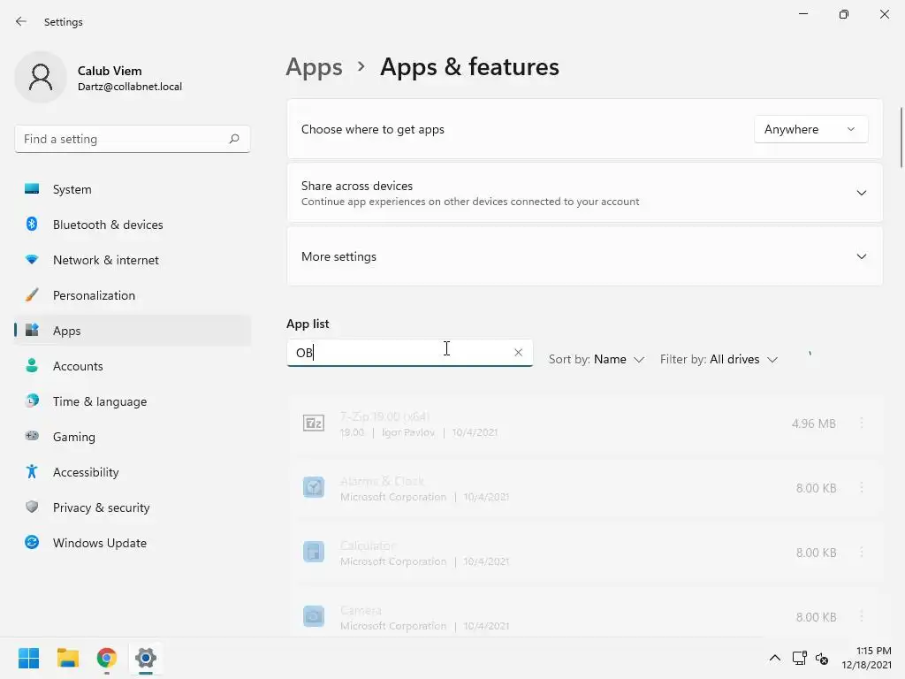
Task: Open more options for 7-Zip
Action: click(x=862, y=423)
